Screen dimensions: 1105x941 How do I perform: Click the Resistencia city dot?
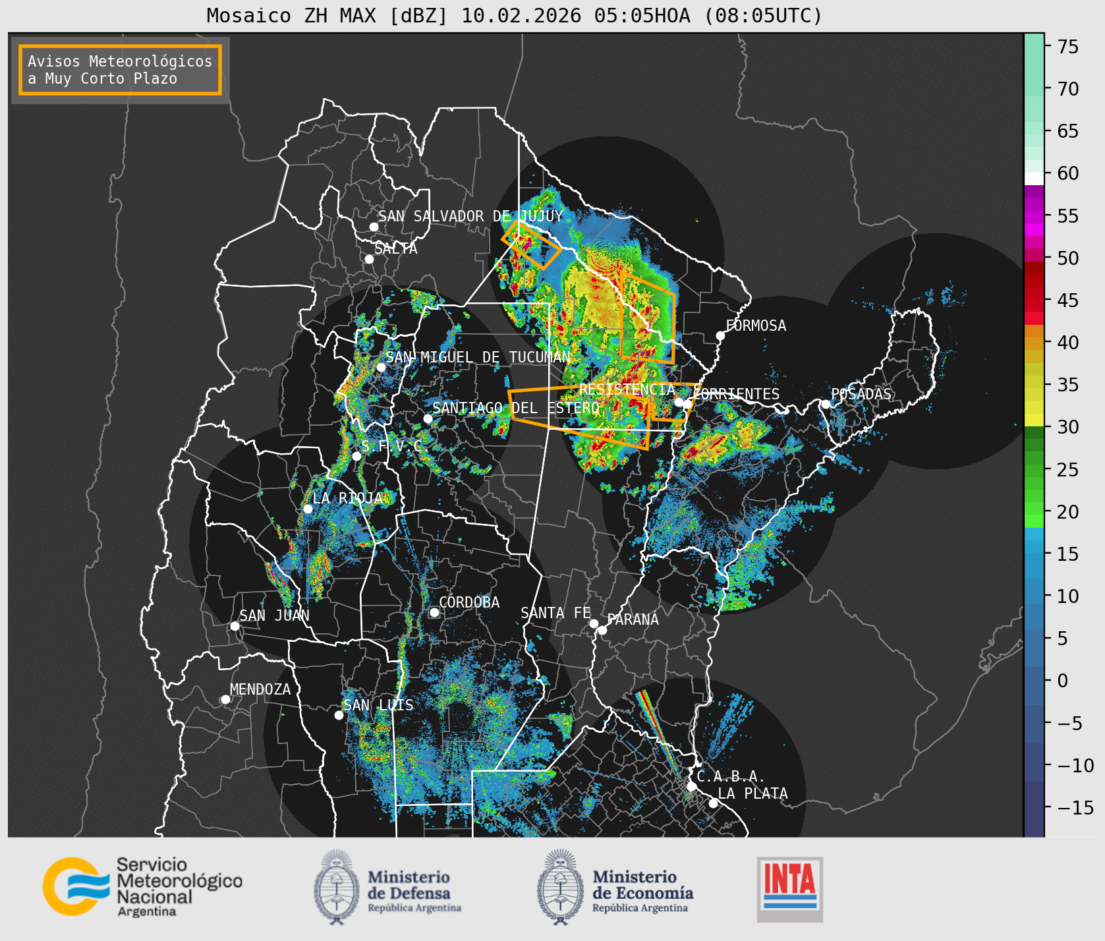pos(679,402)
